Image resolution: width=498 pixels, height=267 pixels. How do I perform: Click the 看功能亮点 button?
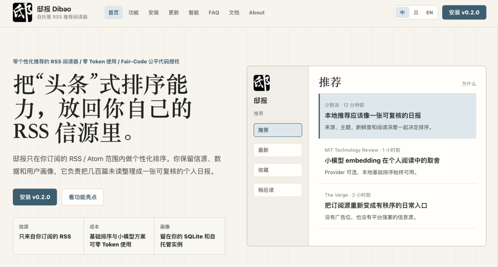(83, 197)
